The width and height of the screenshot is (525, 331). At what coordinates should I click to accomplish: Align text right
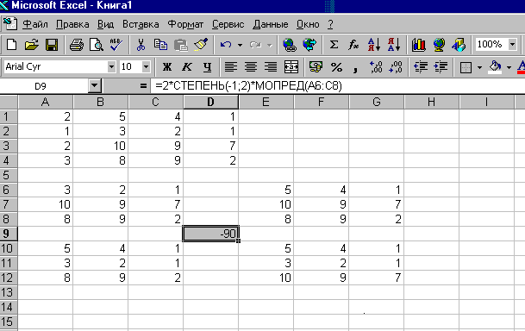(271, 67)
